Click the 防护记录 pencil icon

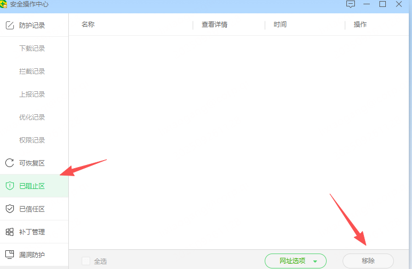[10, 25]
